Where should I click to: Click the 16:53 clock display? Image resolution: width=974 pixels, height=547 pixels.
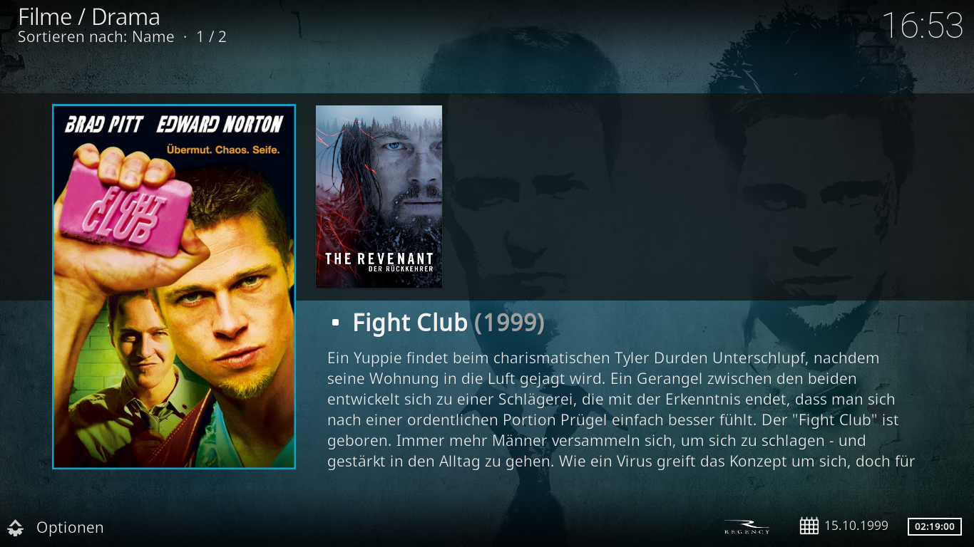(x=923, y=26)
